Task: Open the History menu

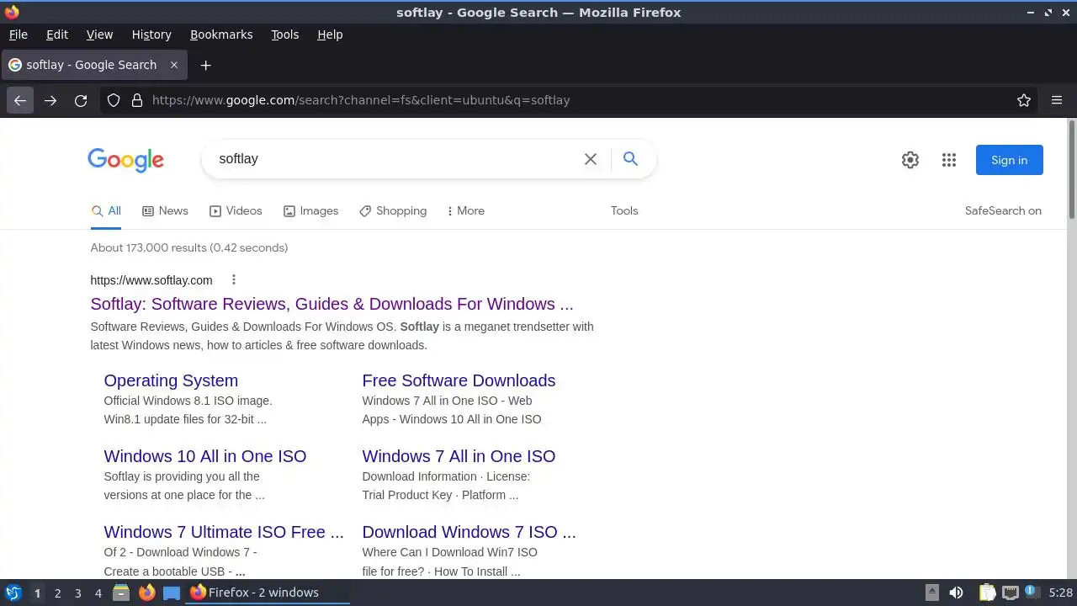Action: 151,35
